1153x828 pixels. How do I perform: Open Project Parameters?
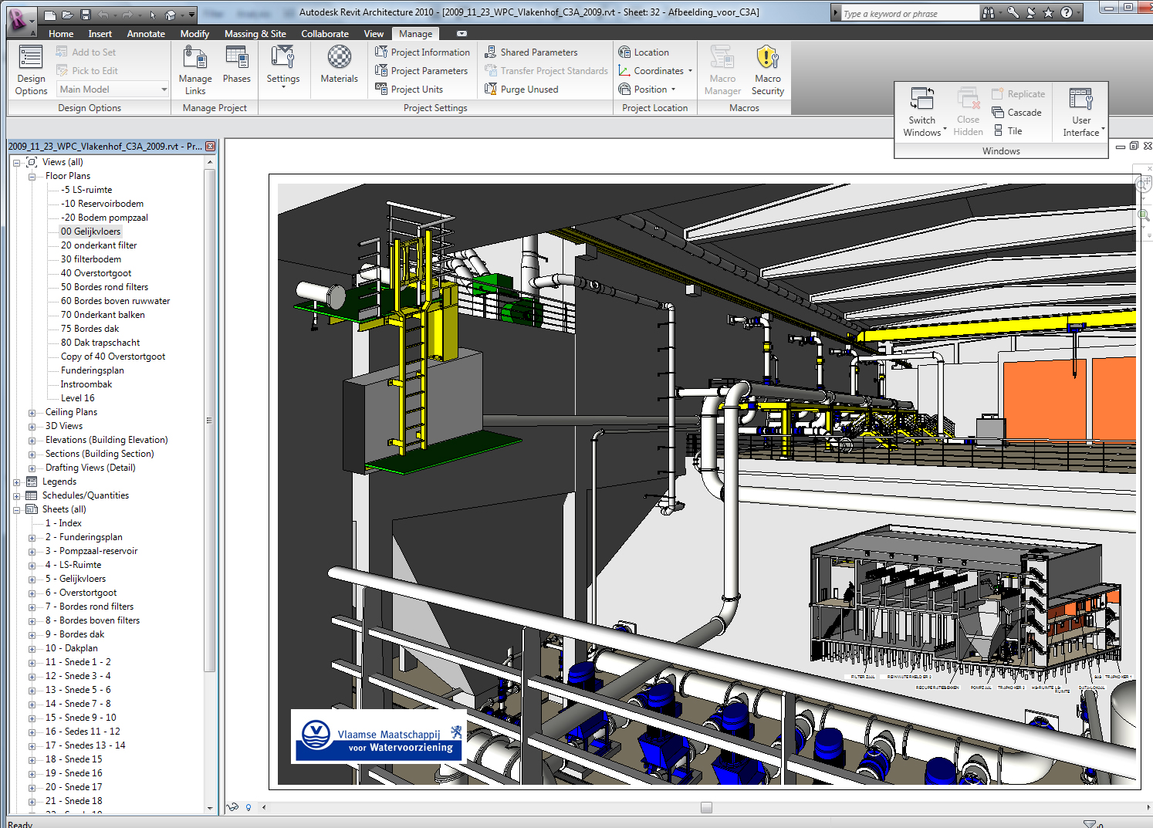click(x=421, y=71)
